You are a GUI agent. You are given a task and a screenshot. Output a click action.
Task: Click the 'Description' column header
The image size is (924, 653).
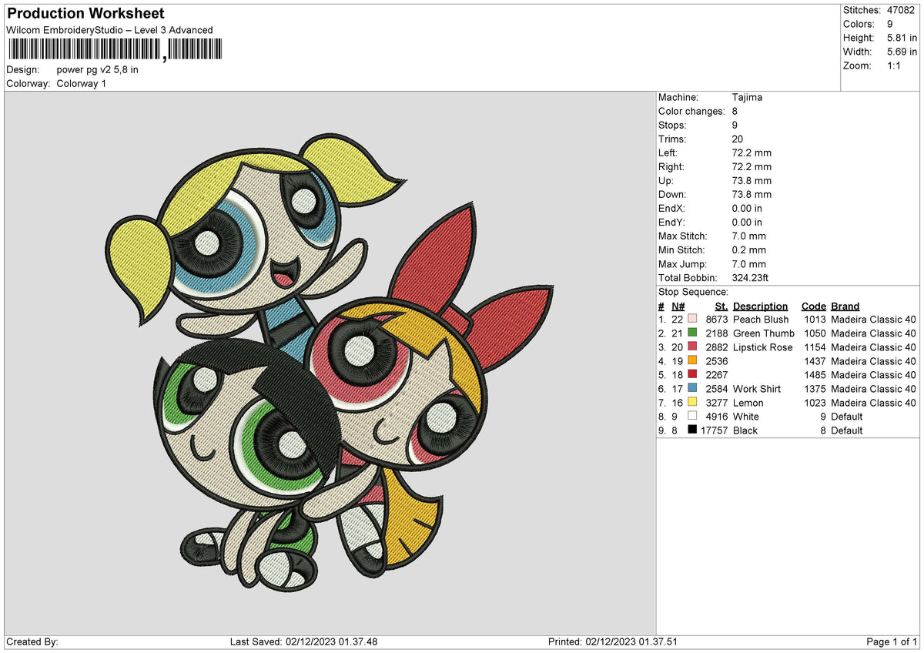point(761,306)
